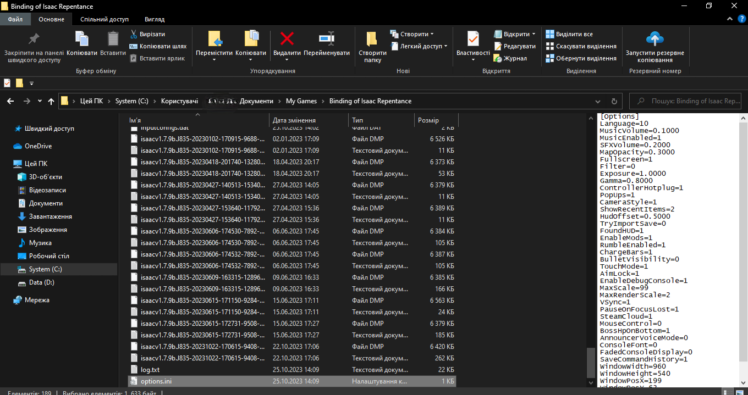Click Вирізати (cut) in ribbon

click(147, 34)
